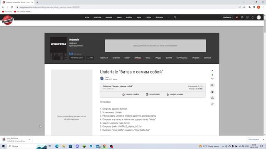Expand the '...' more menu in site navigation
The width and height of the screenshot is (266, 149).
(x=168, y=17)
